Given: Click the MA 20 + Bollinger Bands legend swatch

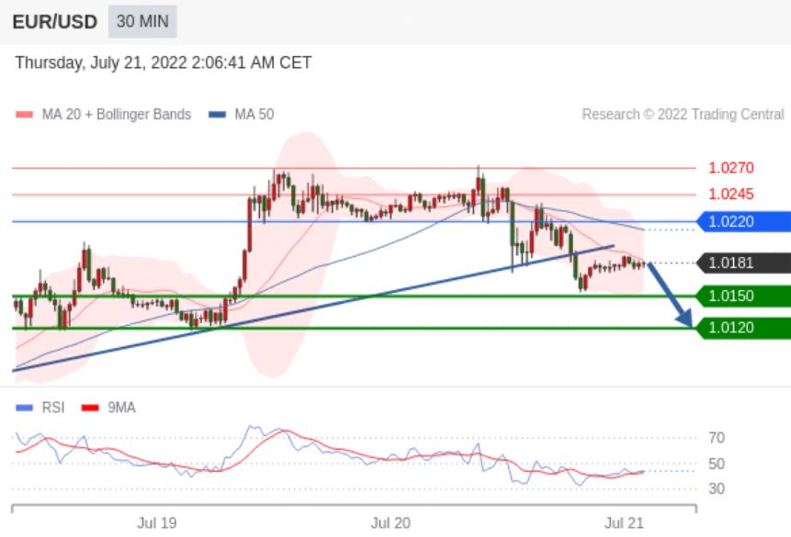Looking at the screenshot, I should 24,115.
